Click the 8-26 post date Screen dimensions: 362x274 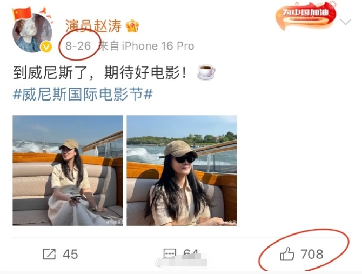(78, 46)
